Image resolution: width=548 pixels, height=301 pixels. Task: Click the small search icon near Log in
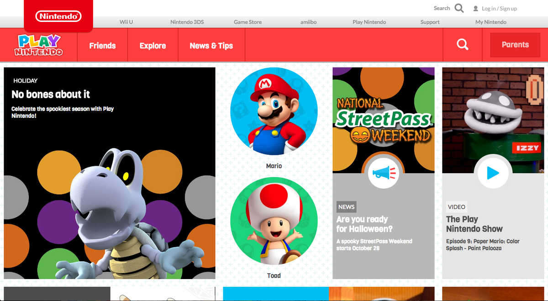coord(459,8)
